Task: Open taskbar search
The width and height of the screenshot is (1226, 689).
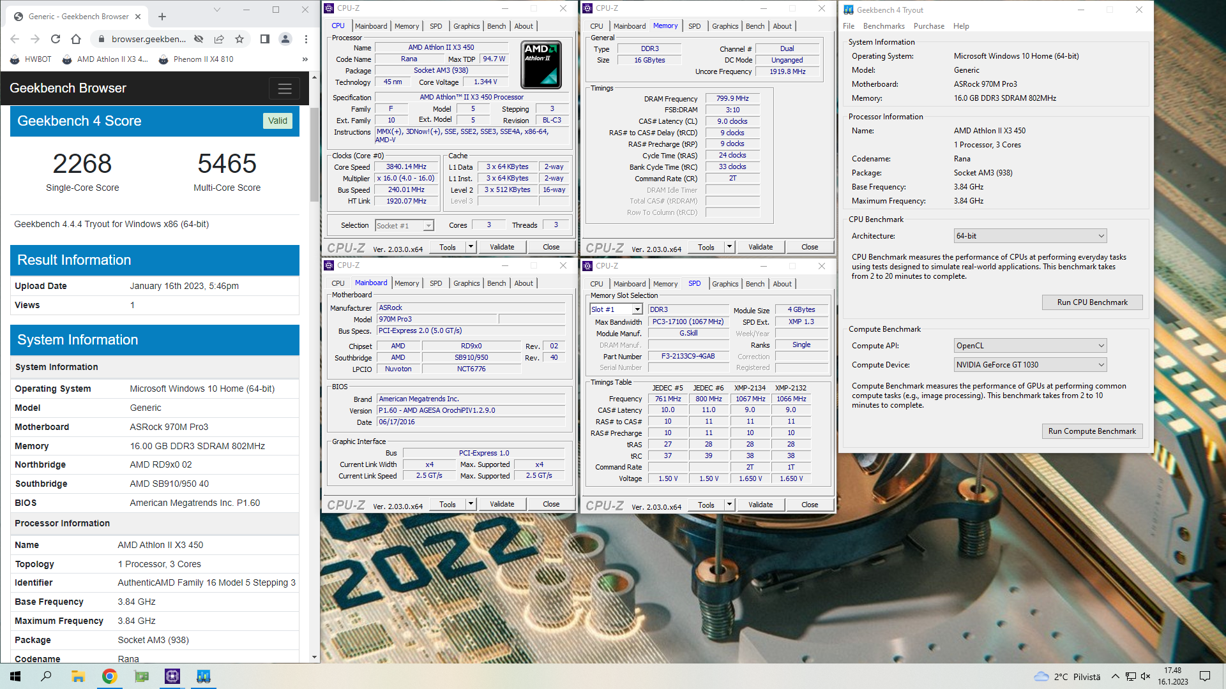Action: tap(46, 676)
